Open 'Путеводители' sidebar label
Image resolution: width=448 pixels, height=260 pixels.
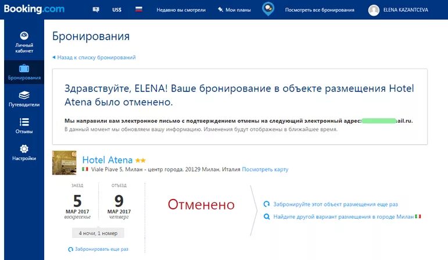tap(24, 105)
